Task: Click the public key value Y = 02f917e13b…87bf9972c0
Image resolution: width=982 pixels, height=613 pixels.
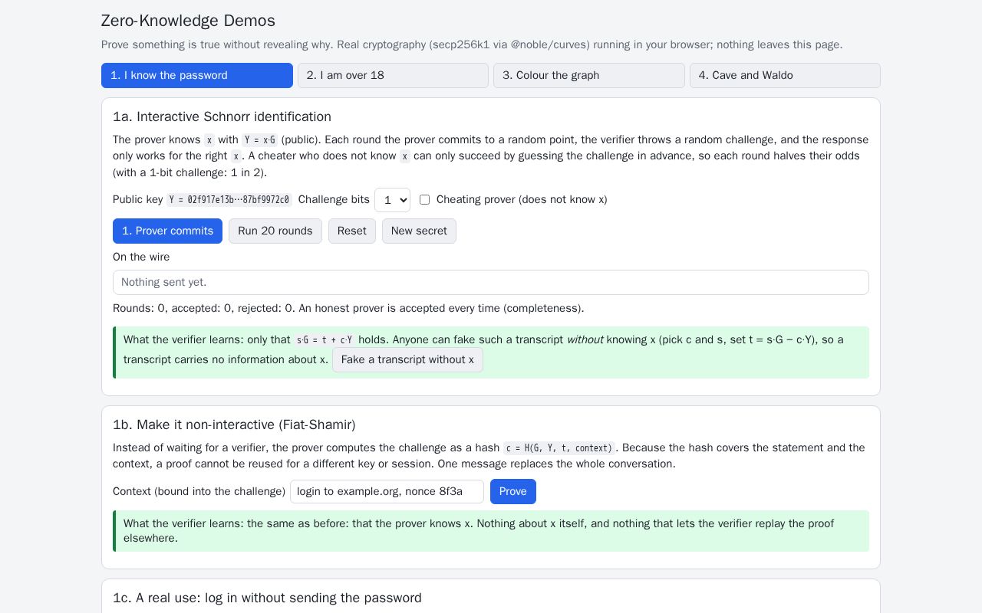Action: (229, 200)
